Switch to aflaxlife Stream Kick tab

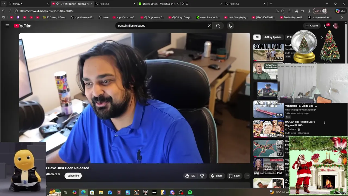[159, 4]
